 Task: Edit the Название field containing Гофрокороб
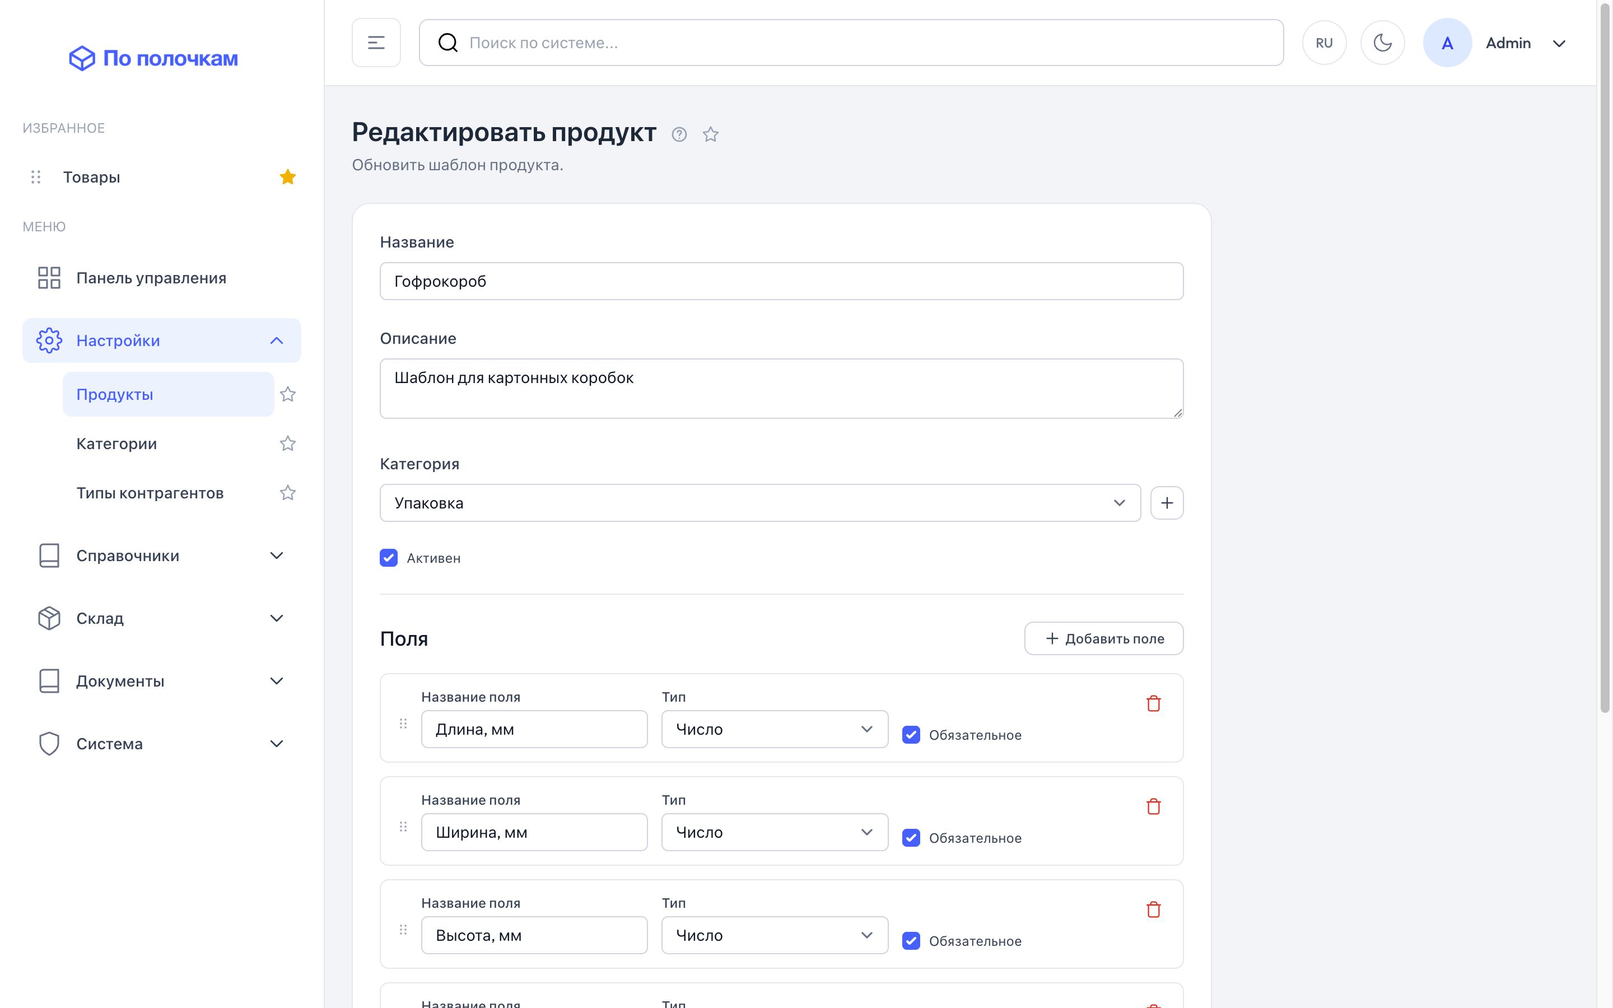(x=782, y=281)
